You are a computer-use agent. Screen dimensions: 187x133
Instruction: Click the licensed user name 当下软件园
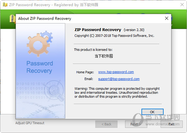click(104, 56)
